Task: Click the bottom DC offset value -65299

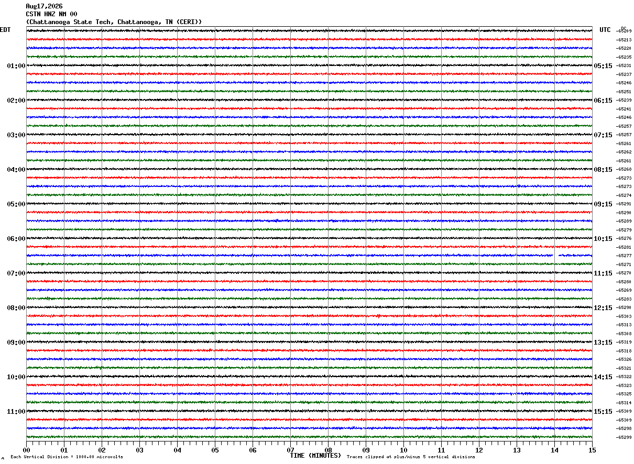Action: pos(624,437)
